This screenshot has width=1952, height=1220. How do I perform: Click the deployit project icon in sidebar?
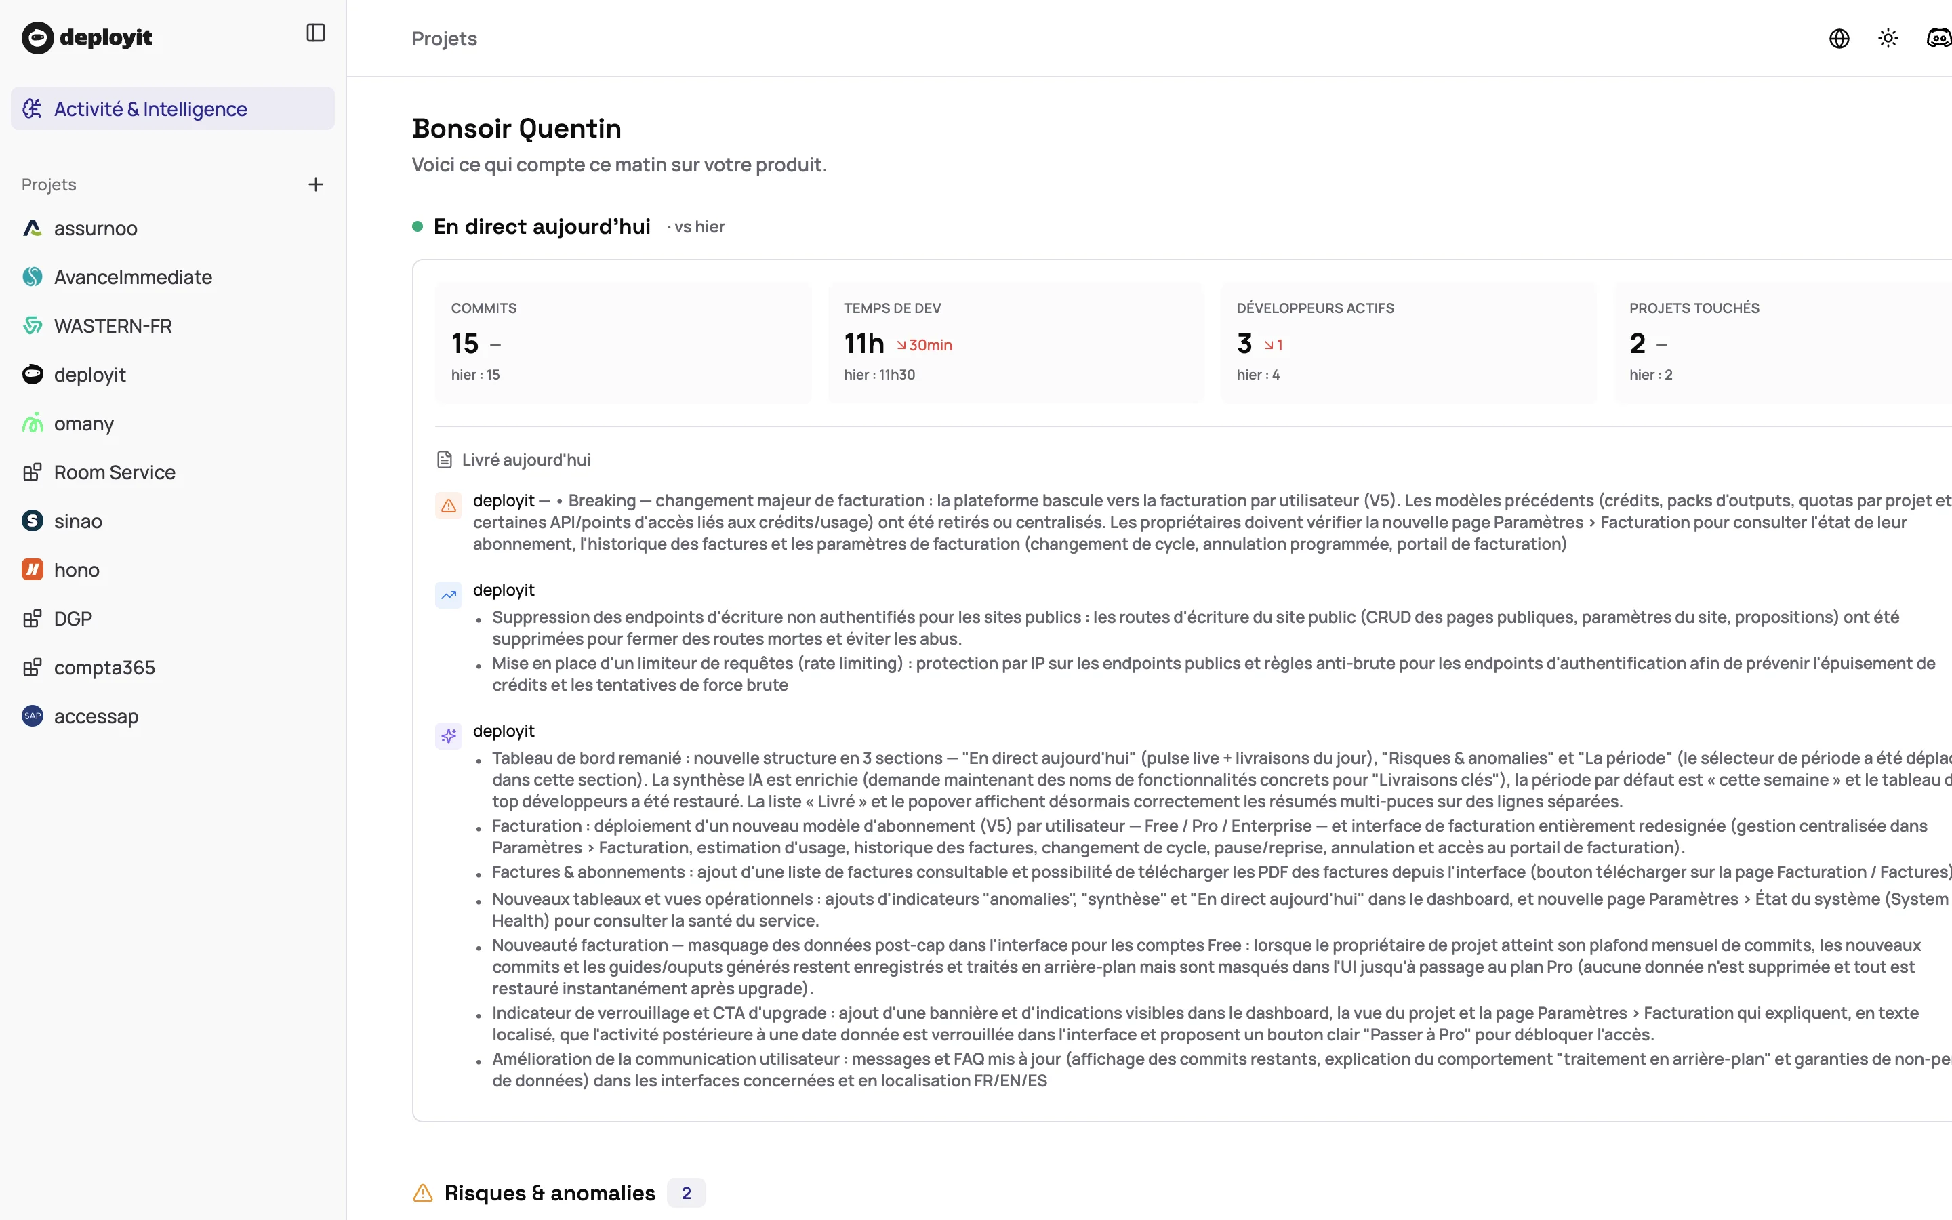[x=33, y=374]
